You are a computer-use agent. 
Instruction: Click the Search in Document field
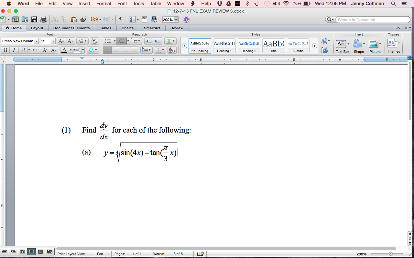point(373,20)
